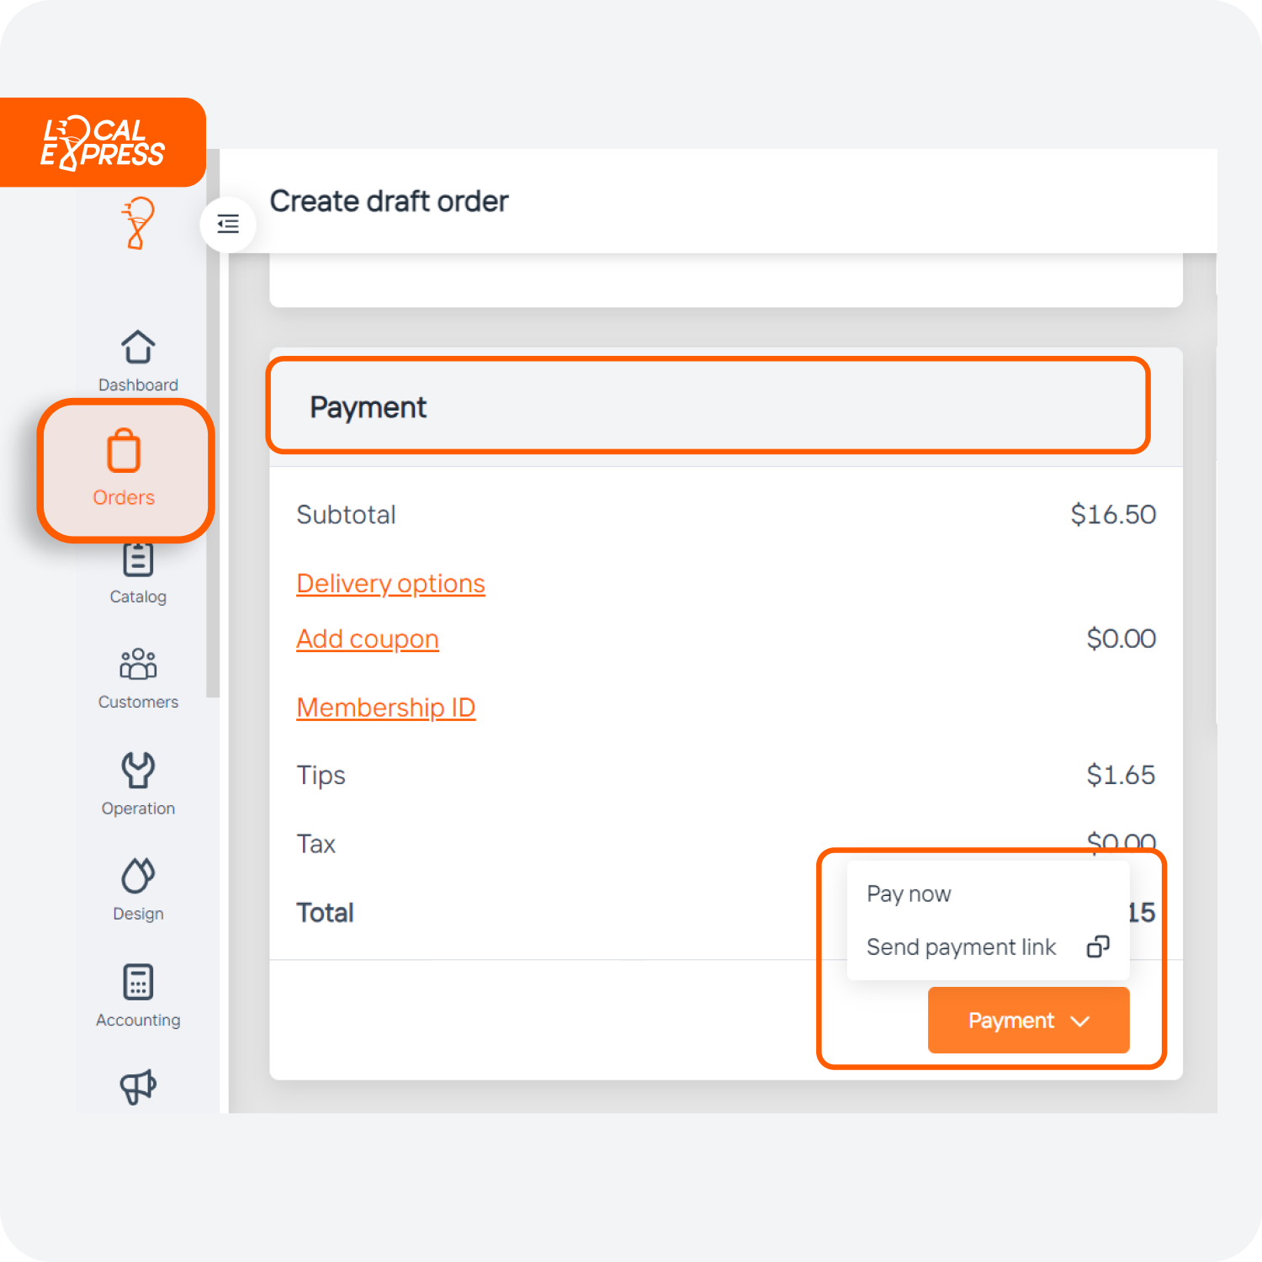The width and height of the screenshot is (1262, 1262).
Task: Open the Dashboard home icon
Action: (x=138, y=347)
